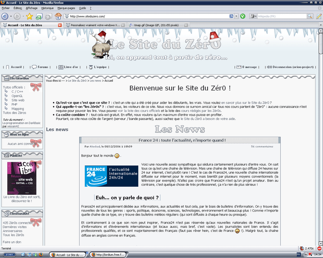Viewport: 323px width, 258px height.
Task: Open the Marque-pages menu
Action: click(66, 8)
